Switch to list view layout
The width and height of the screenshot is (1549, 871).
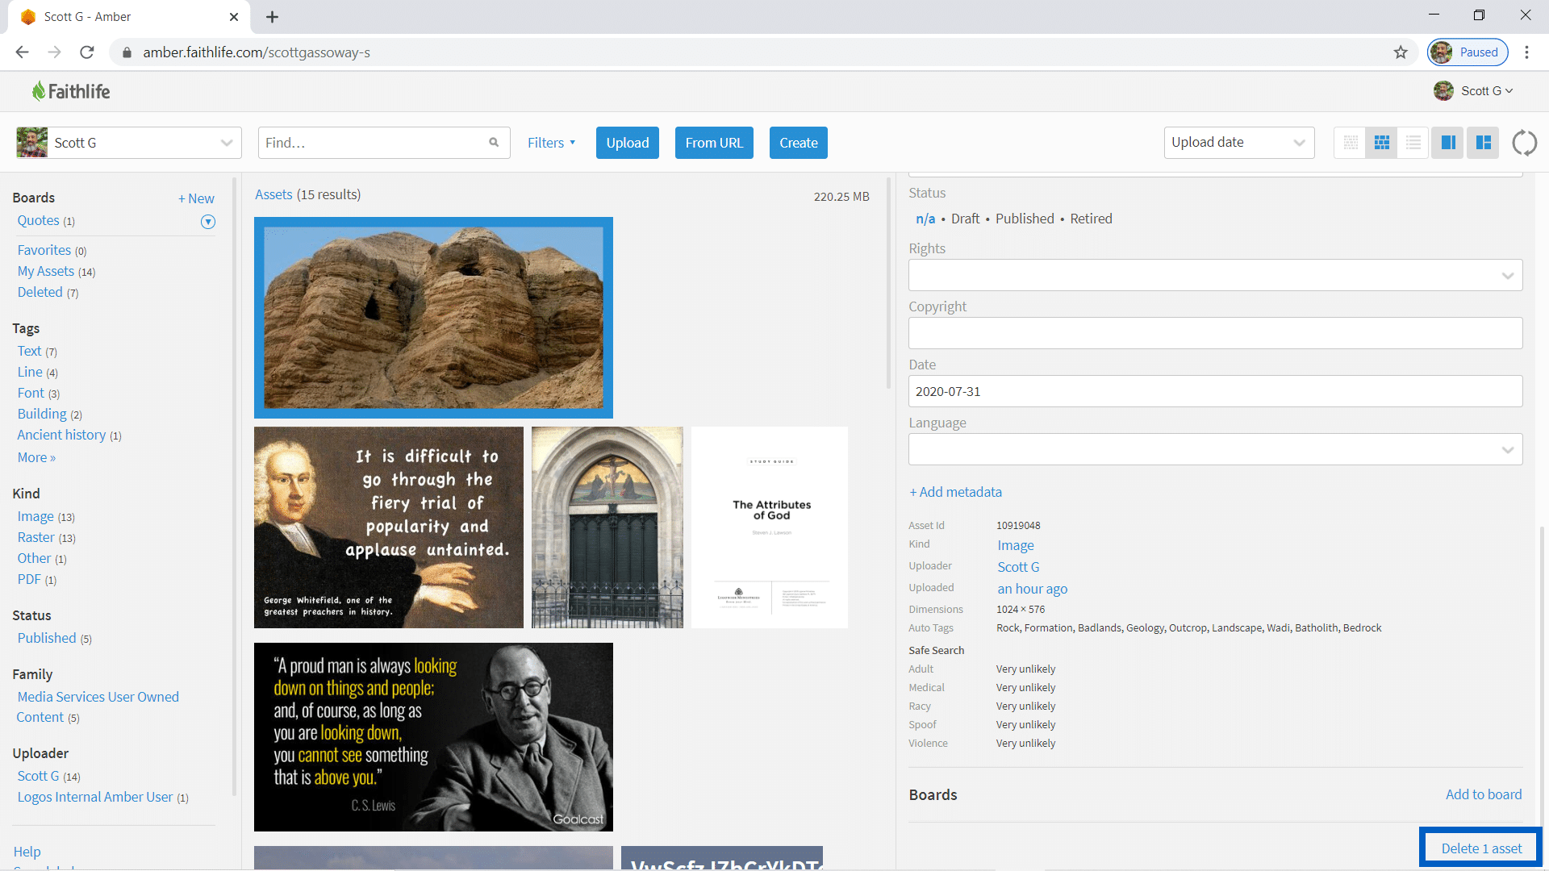click(x=1413, y=143)
